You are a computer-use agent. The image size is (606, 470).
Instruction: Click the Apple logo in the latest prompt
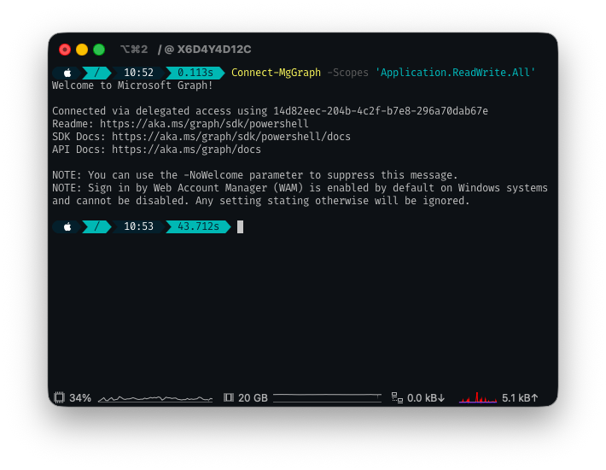point(67,226)
